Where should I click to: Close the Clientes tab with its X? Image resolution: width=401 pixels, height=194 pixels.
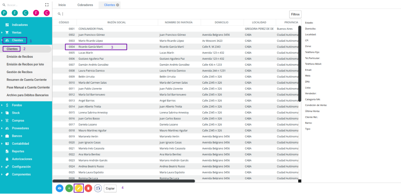tap(118, 5)
